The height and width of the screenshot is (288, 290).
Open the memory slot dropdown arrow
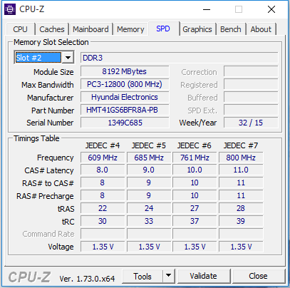click(x=68, y=58)
